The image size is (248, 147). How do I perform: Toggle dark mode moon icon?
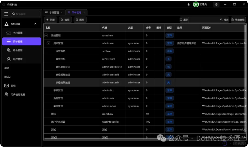point(189,5)
